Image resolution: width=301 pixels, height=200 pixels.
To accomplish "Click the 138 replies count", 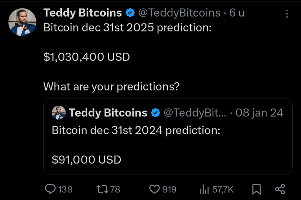I will pyautogui.click(x=65, y=189).
